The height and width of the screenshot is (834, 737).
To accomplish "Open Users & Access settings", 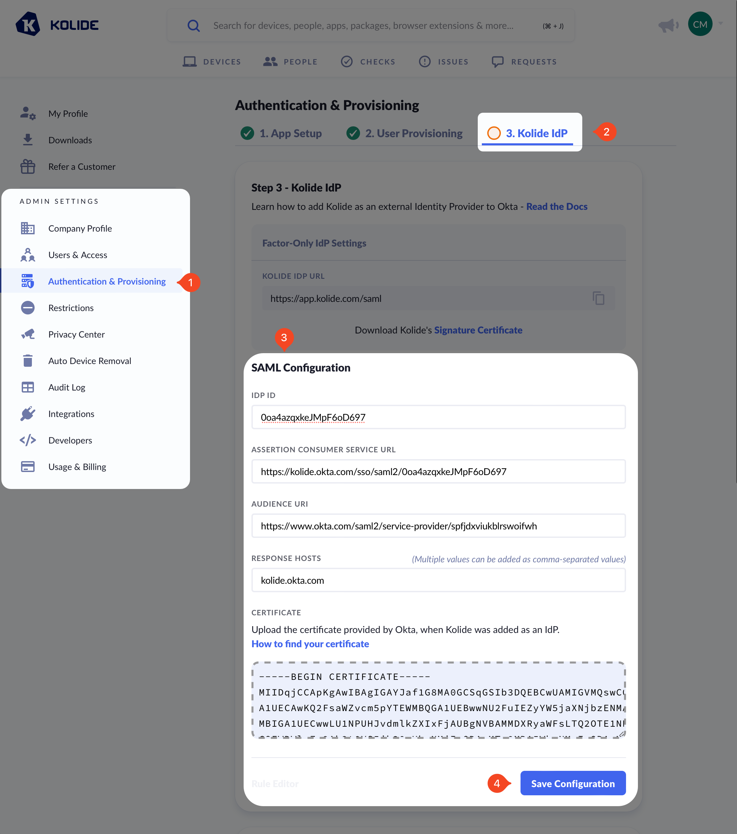I will pos(78,255).
